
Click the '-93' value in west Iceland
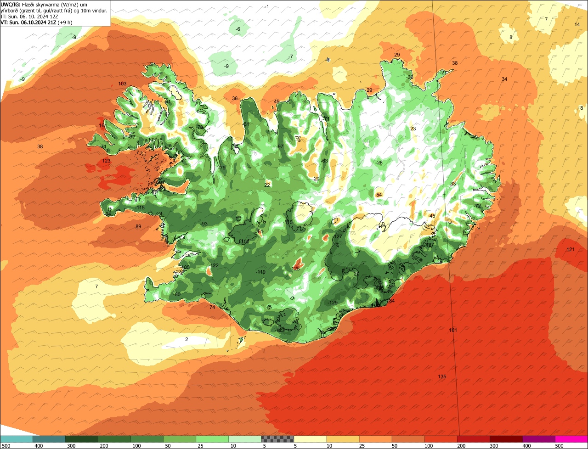204,224
